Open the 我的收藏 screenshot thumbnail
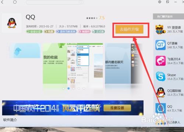Screen dimensions: 184x132 pos(73,63)
